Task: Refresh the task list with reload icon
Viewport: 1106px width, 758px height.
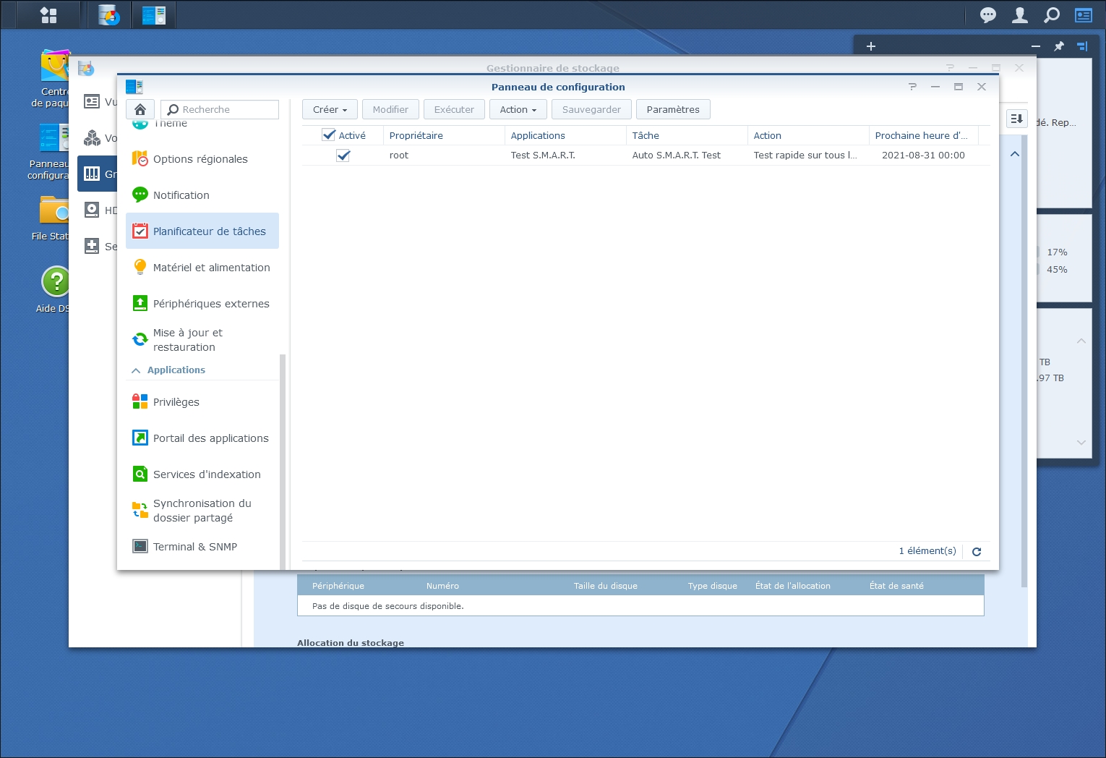Action: (x=977, y=552)
